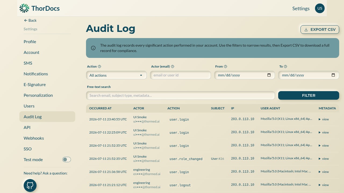Expand metadata view for 21:36:58 login row
Image resolution: width=344 pixels, height=193 pixels.
[x=324, y=172]
